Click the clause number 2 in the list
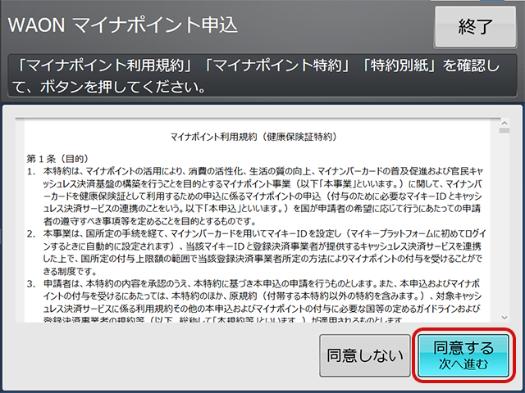 click(31, 233)
